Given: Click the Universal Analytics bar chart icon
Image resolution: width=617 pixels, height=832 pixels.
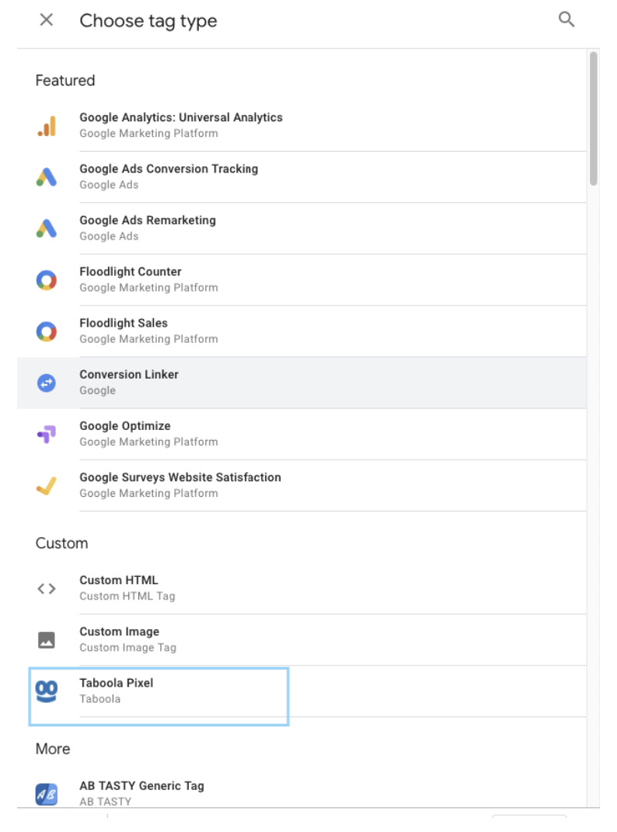Looking at the screenshot, I should coord(47,126).
